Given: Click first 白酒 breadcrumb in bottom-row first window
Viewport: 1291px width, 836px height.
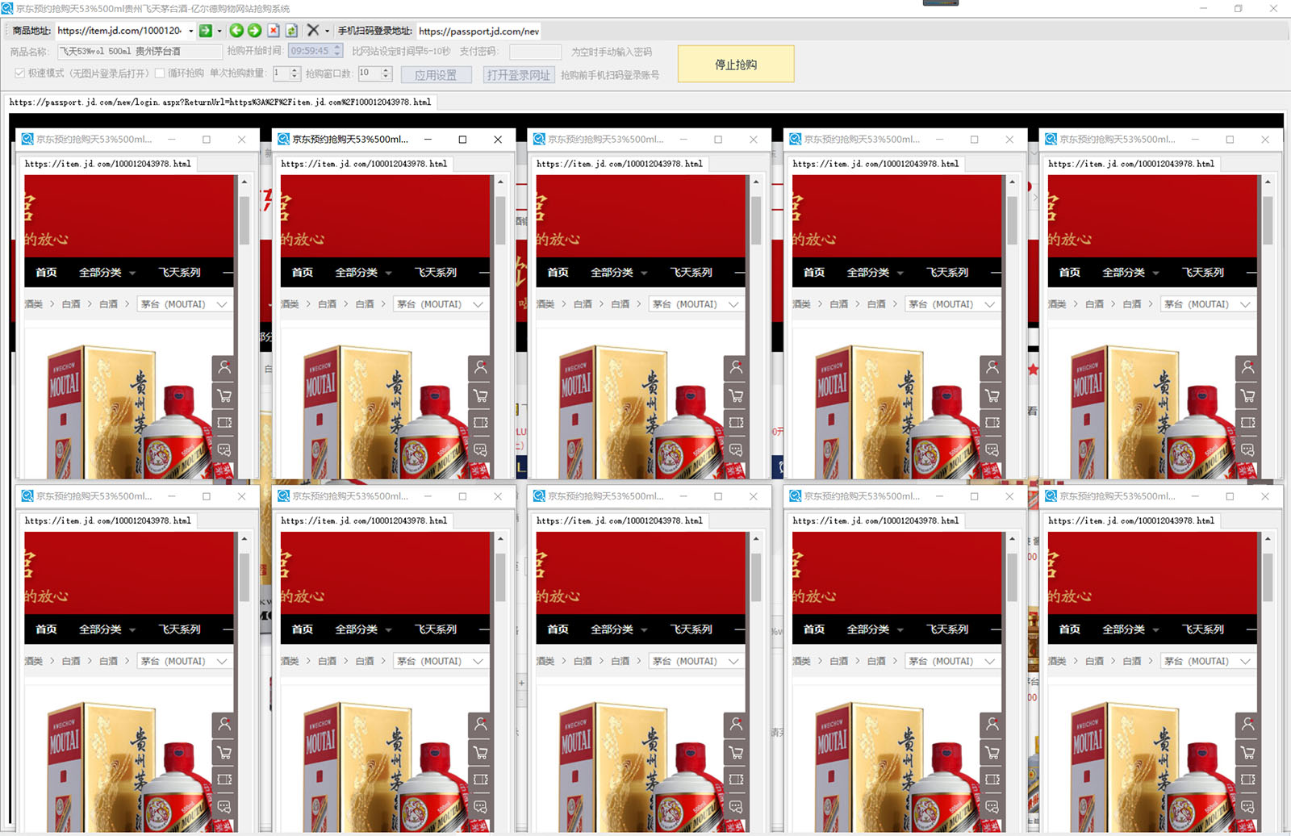Looking at the screenshot, I should [71, 661].
